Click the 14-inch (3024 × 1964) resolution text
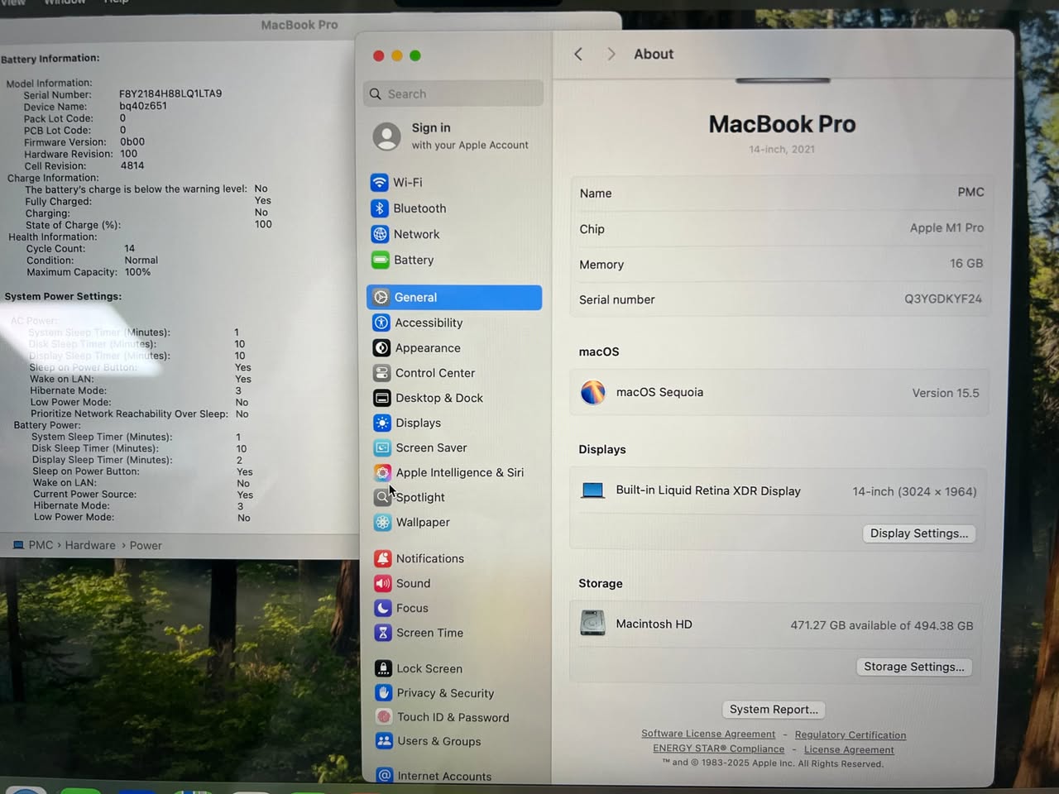Image resolution: width=1059 pixels, height=794 pixels. tap(914, 491)
